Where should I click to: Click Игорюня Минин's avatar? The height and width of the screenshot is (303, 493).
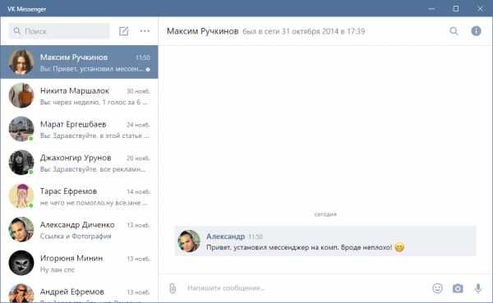pyautogui.click(x=21, y=263)
